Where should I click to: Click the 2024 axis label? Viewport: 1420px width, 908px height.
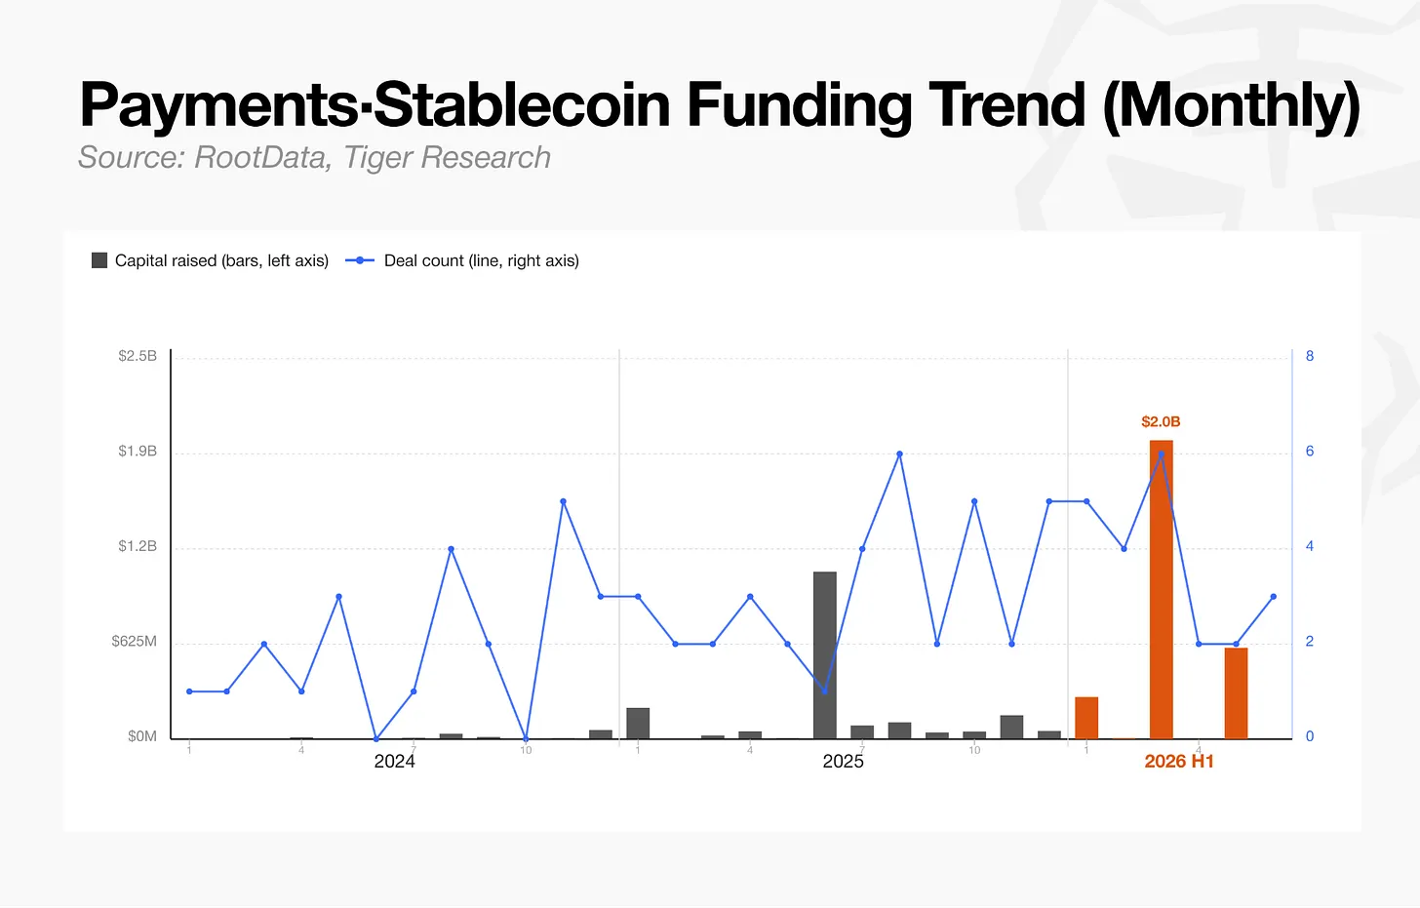pos(394,762)
